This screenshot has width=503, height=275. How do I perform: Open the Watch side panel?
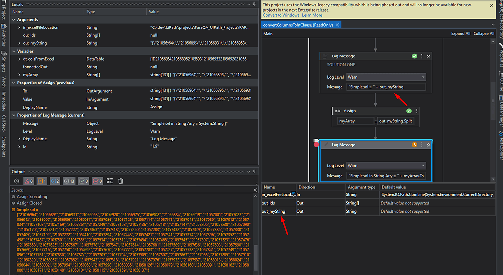tap(4, 82)
